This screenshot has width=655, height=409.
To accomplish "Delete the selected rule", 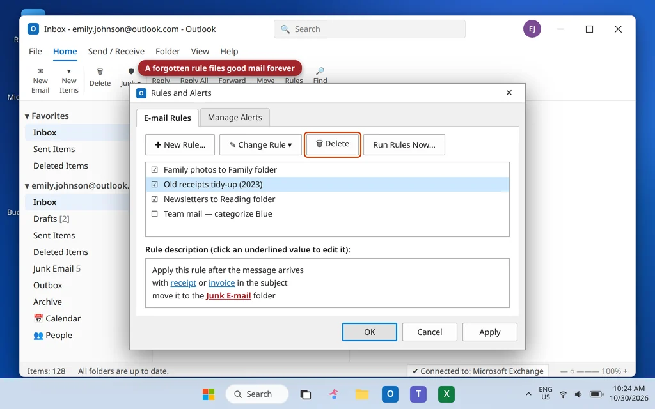I will click(333, 144).
